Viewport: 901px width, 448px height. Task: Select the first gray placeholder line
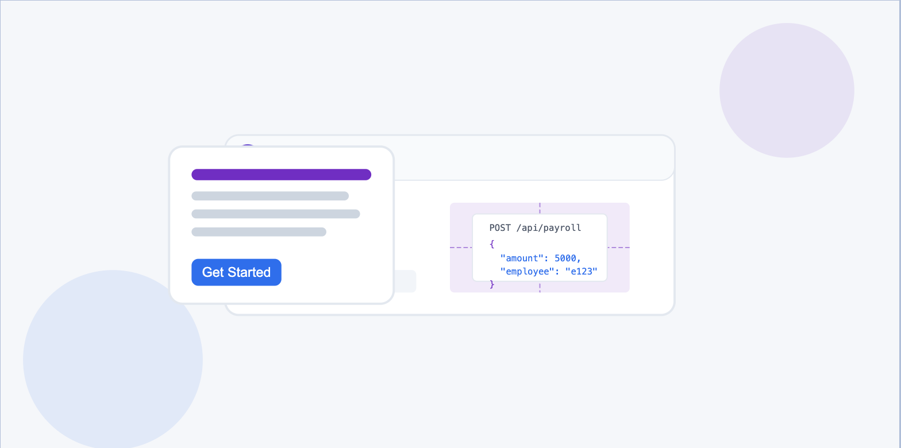[x=270, y=196]
